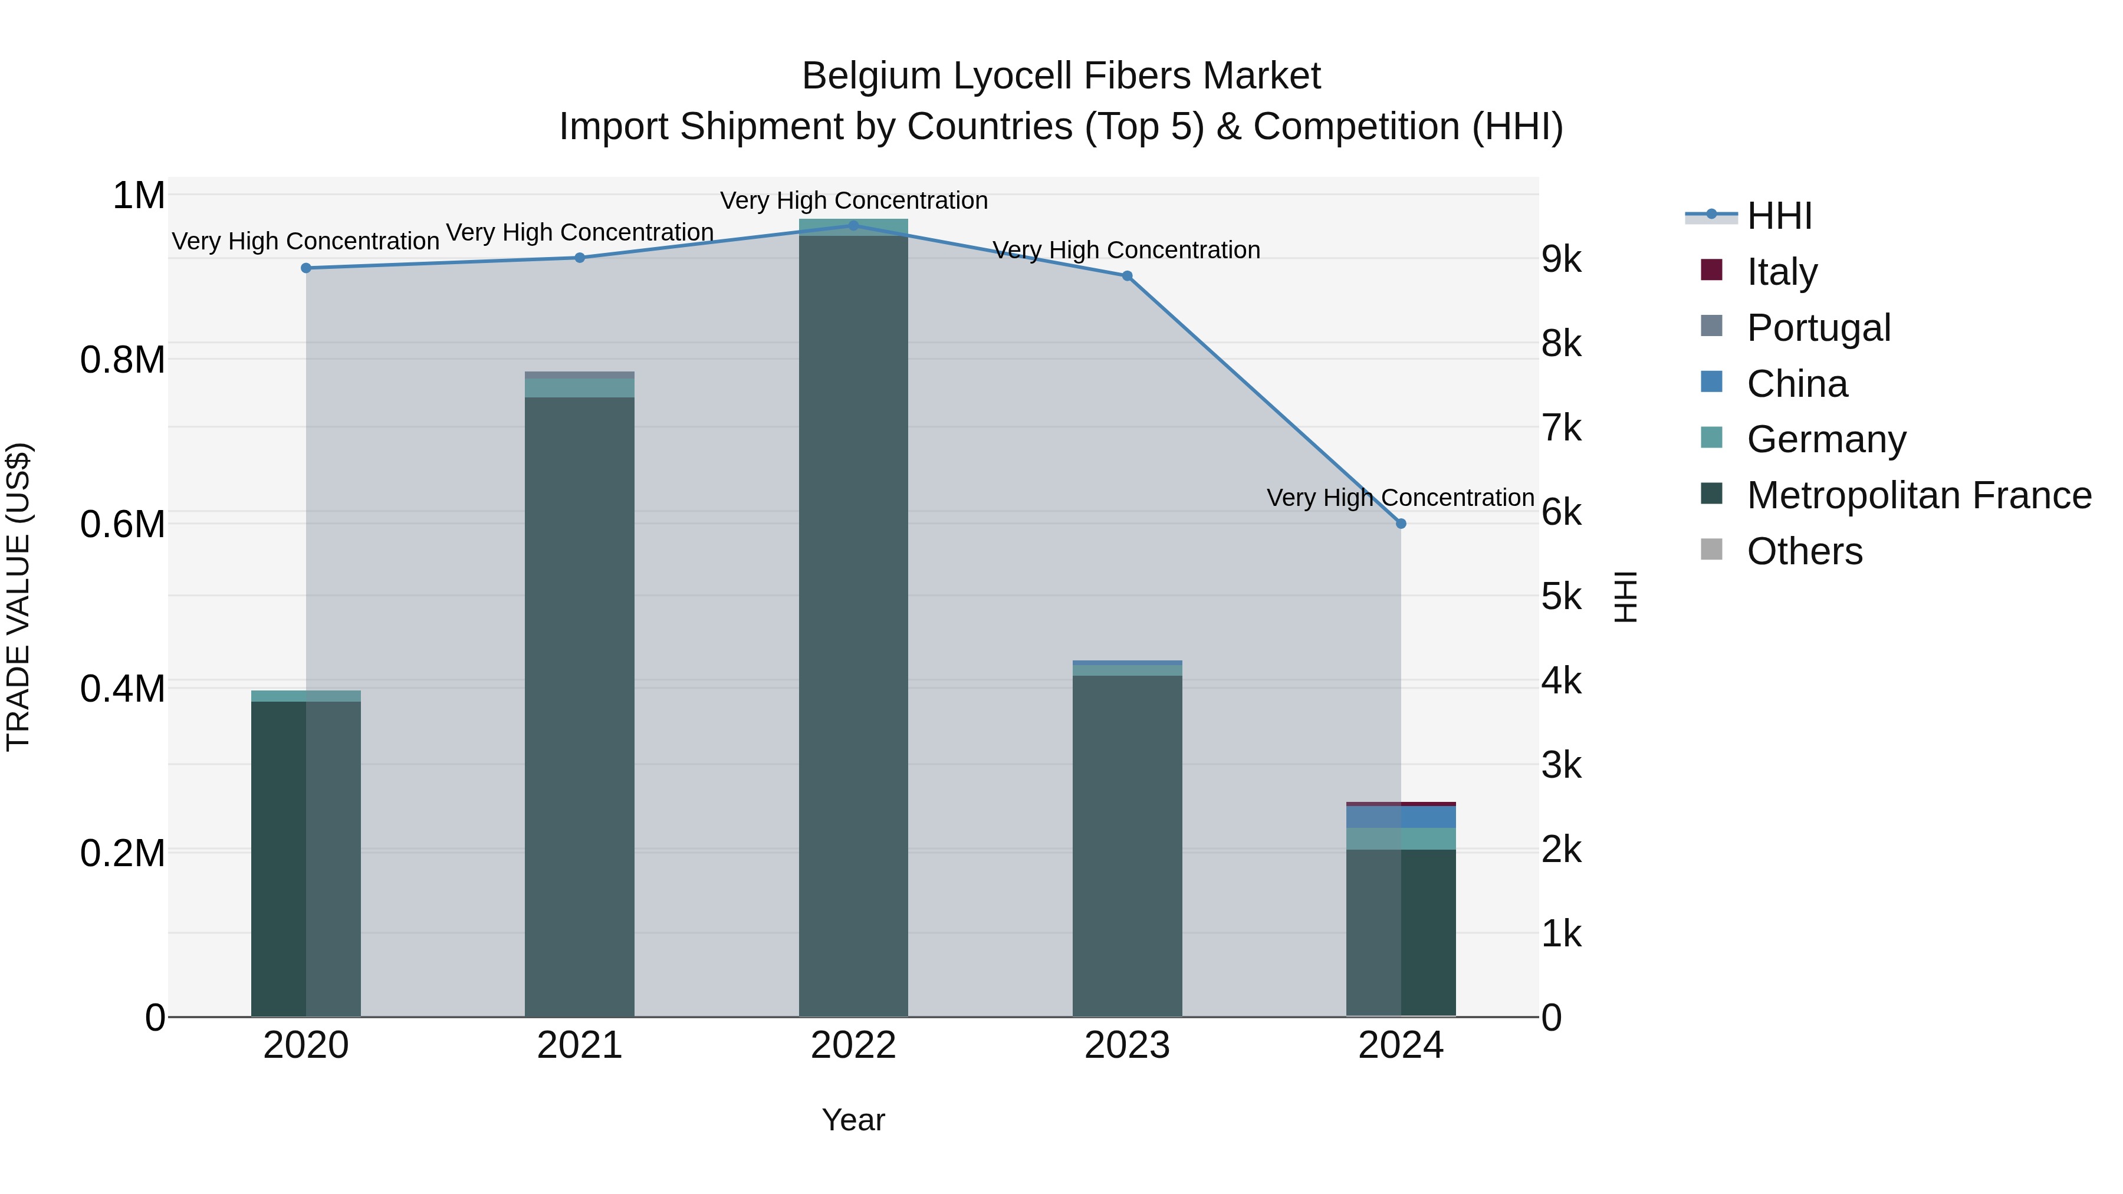Screen dimensions: 2123x1194
Task: Toggle the HHI legend entry
Action: point(1749,216)
